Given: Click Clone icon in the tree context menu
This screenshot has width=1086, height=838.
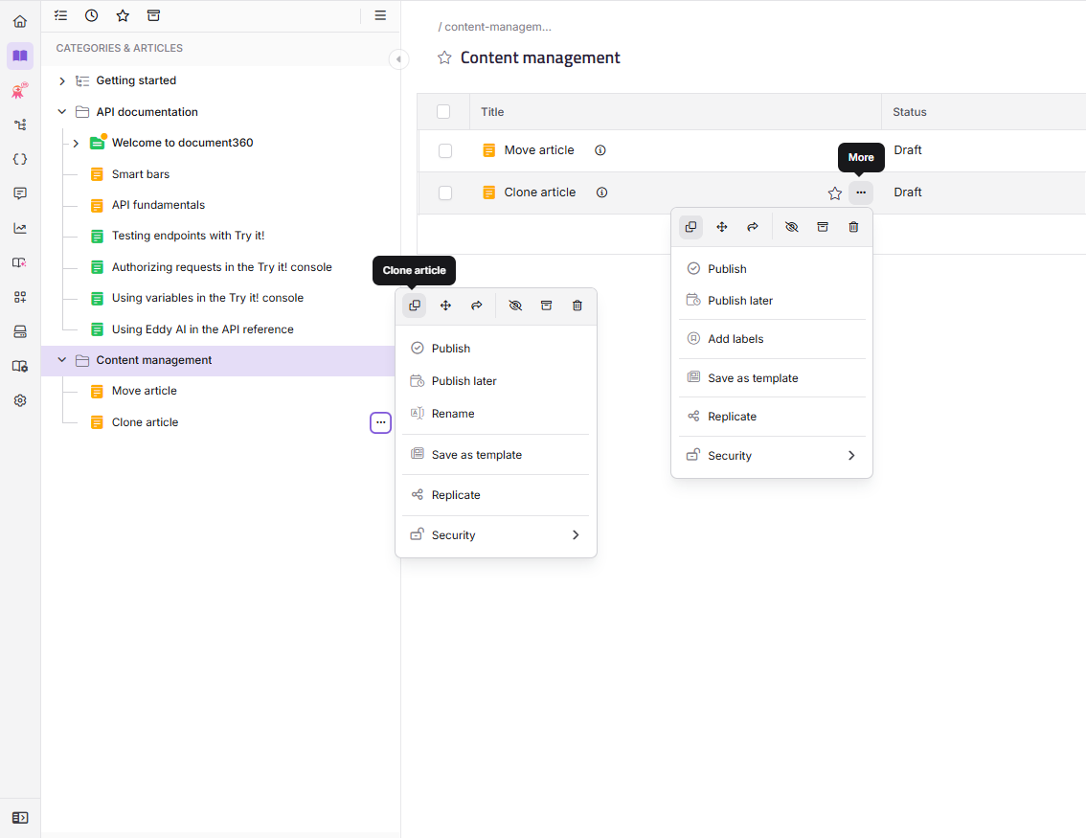Looking at the screenshot, I should tap(414, 306).
